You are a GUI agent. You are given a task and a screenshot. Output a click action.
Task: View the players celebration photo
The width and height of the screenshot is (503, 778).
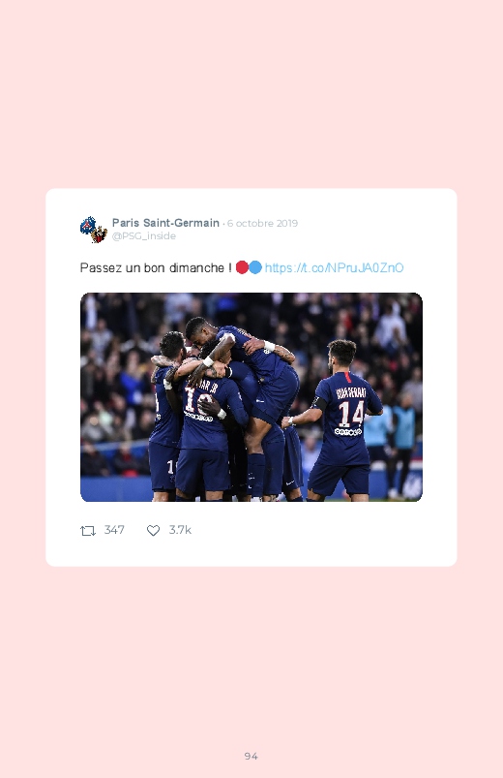coord(251,397)
